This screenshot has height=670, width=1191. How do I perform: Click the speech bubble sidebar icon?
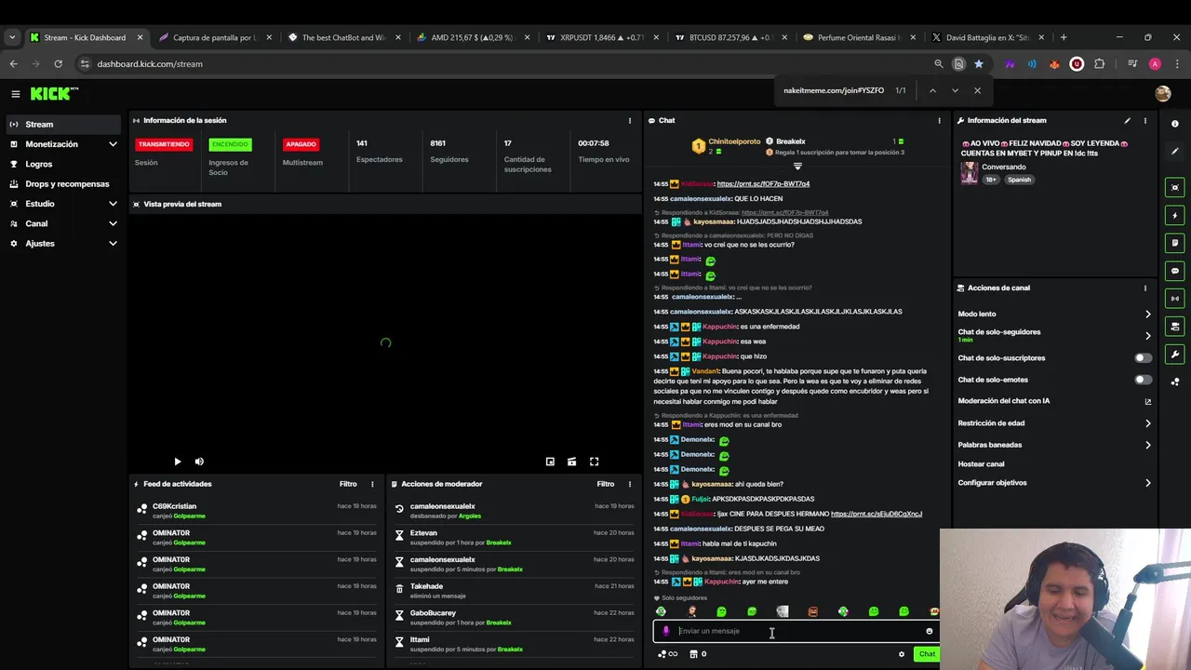click(1175, 271)
